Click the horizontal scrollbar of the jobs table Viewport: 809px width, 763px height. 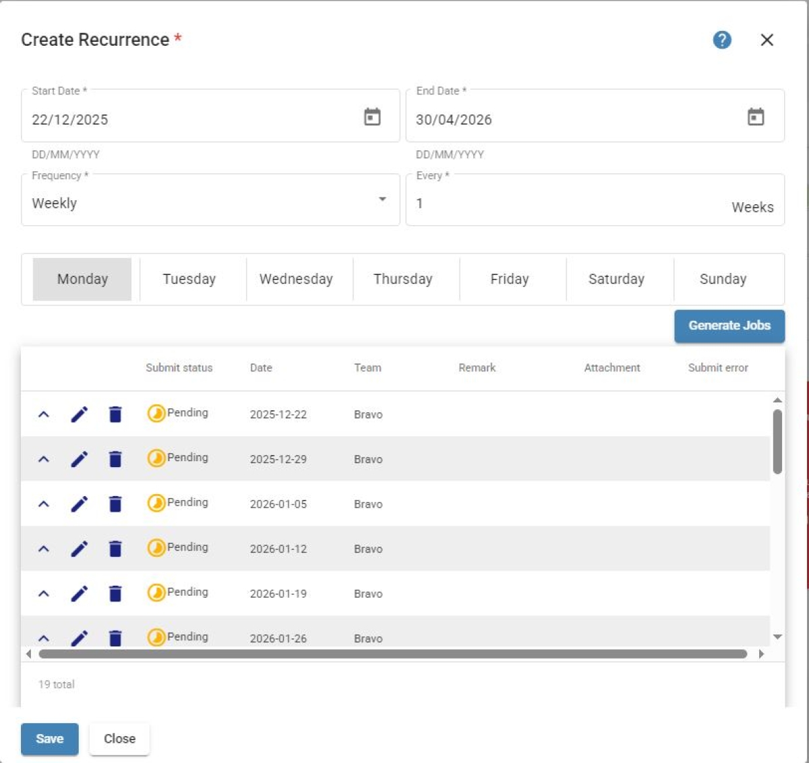[393, 654]
